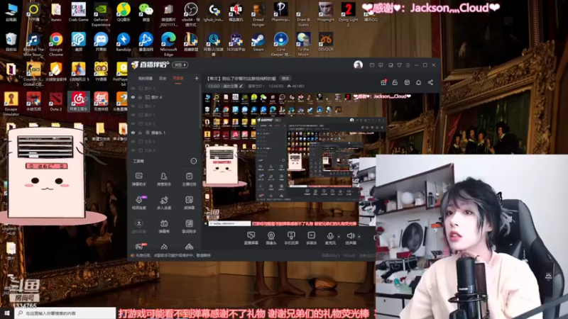Add 多媒体 multimedia source
Screen dimensions: 568x319
311,238
